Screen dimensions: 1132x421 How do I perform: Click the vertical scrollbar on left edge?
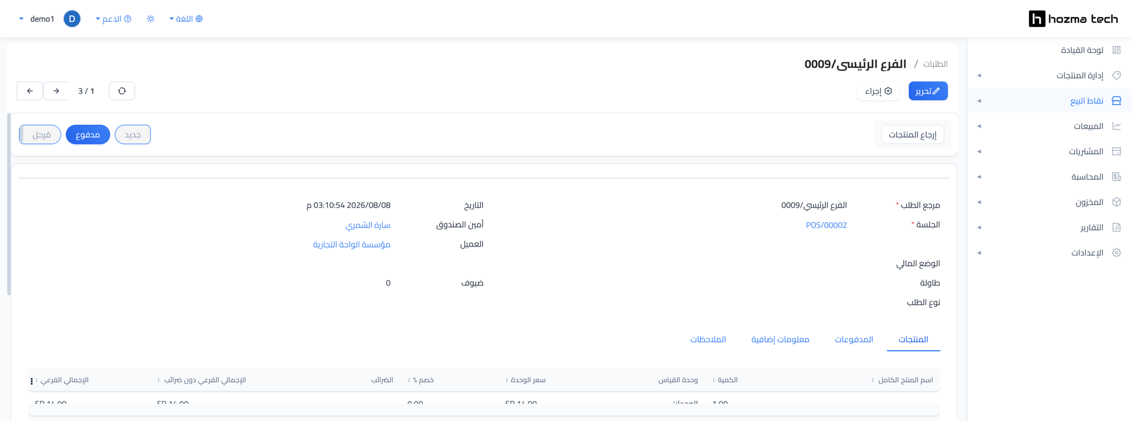pyautogui.click(x=9, y=205)
